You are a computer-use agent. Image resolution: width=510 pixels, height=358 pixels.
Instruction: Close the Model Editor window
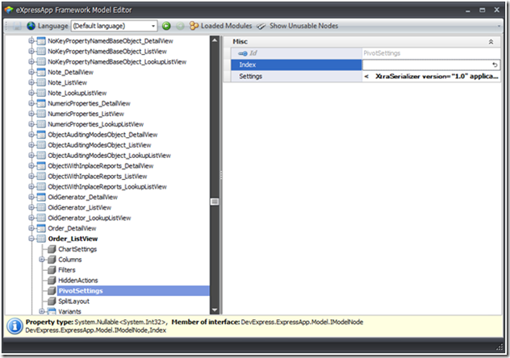496,10
